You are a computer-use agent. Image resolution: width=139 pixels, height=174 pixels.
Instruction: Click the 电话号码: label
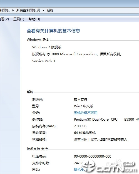[x=39, y=156]
